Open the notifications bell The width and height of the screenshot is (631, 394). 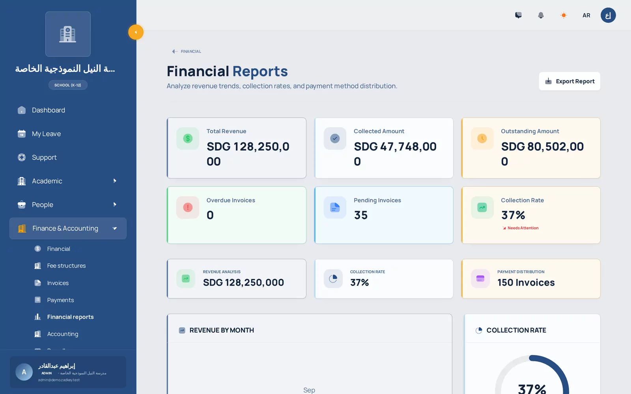(x=541, y=15)
